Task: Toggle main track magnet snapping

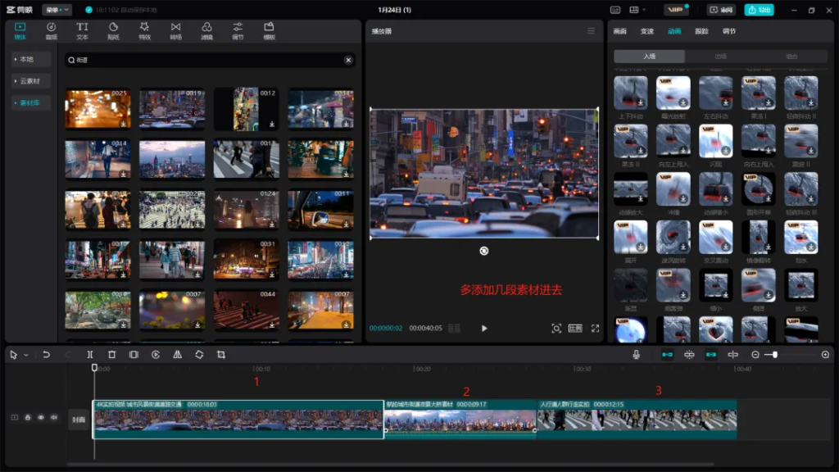Action: tap(667, 355)
